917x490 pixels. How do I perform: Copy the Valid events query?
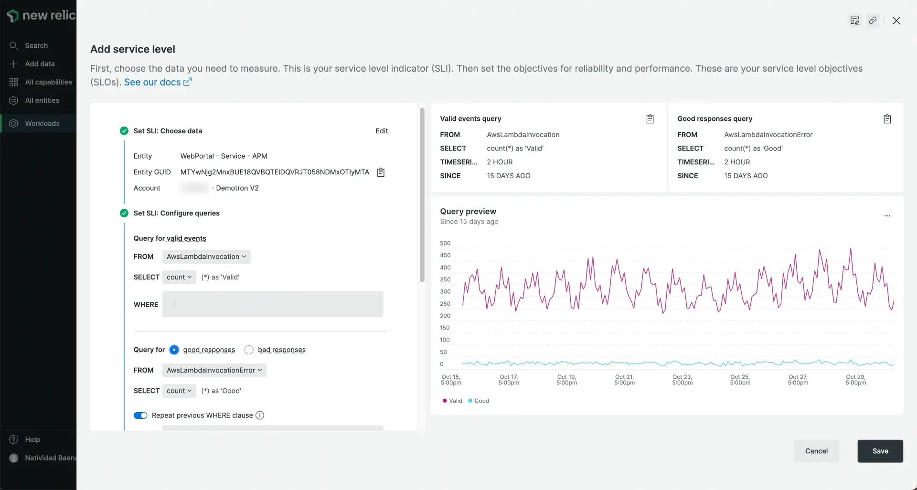650,119
